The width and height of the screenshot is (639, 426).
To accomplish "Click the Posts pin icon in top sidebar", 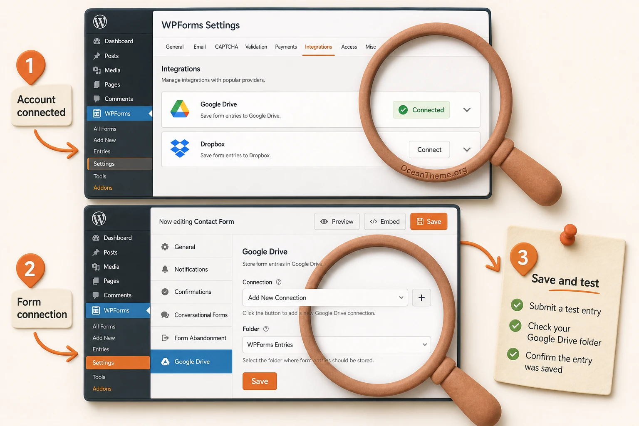I will tap(97, 56).
